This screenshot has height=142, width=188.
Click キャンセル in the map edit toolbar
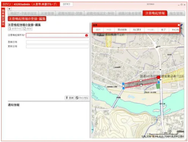coord(174,30)
